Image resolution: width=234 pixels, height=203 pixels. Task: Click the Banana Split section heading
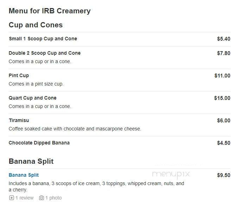tap(31, 161)
